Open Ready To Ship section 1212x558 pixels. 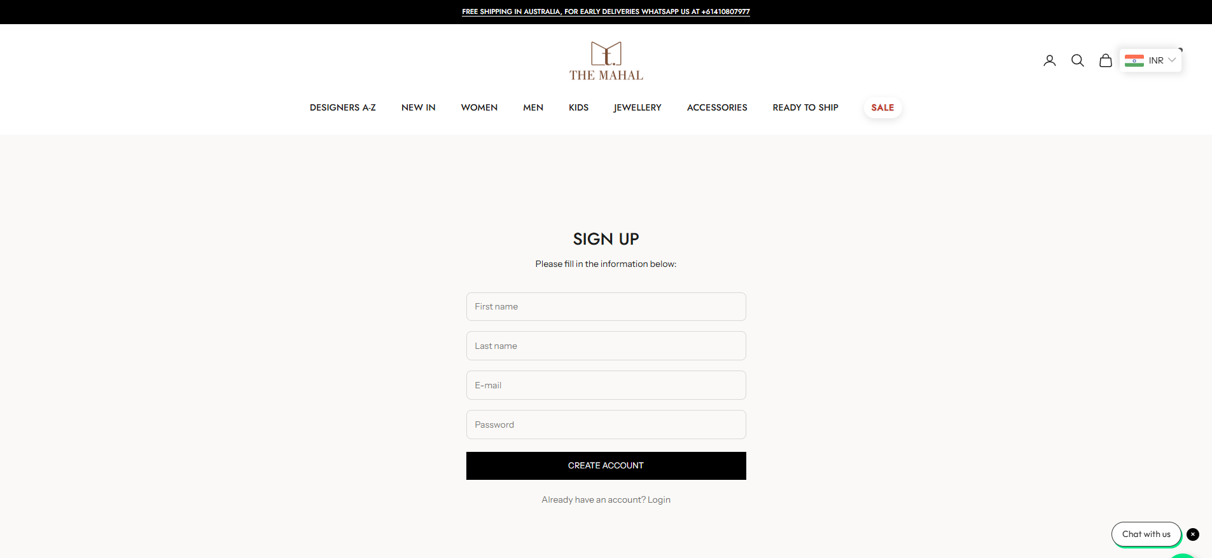(805, 107)
